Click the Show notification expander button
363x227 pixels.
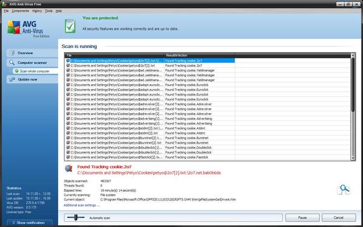(30, 223)
